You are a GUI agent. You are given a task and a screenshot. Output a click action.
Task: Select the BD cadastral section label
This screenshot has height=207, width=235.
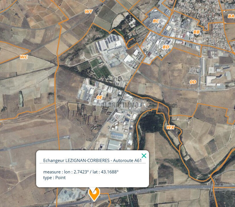pos(166,47)
